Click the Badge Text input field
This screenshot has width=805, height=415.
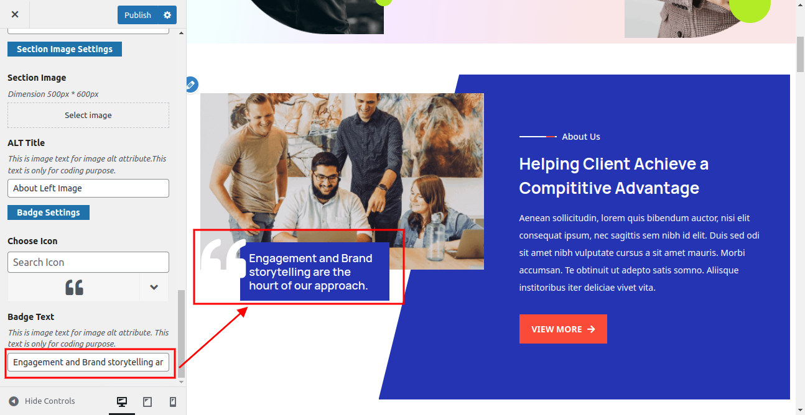click(88, 362)
